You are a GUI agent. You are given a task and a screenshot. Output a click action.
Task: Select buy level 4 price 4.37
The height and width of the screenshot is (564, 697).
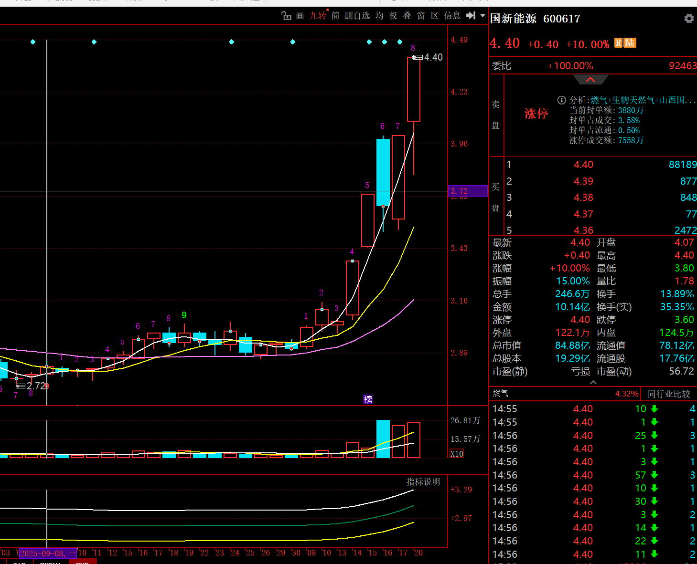click(x=583, y=214)
